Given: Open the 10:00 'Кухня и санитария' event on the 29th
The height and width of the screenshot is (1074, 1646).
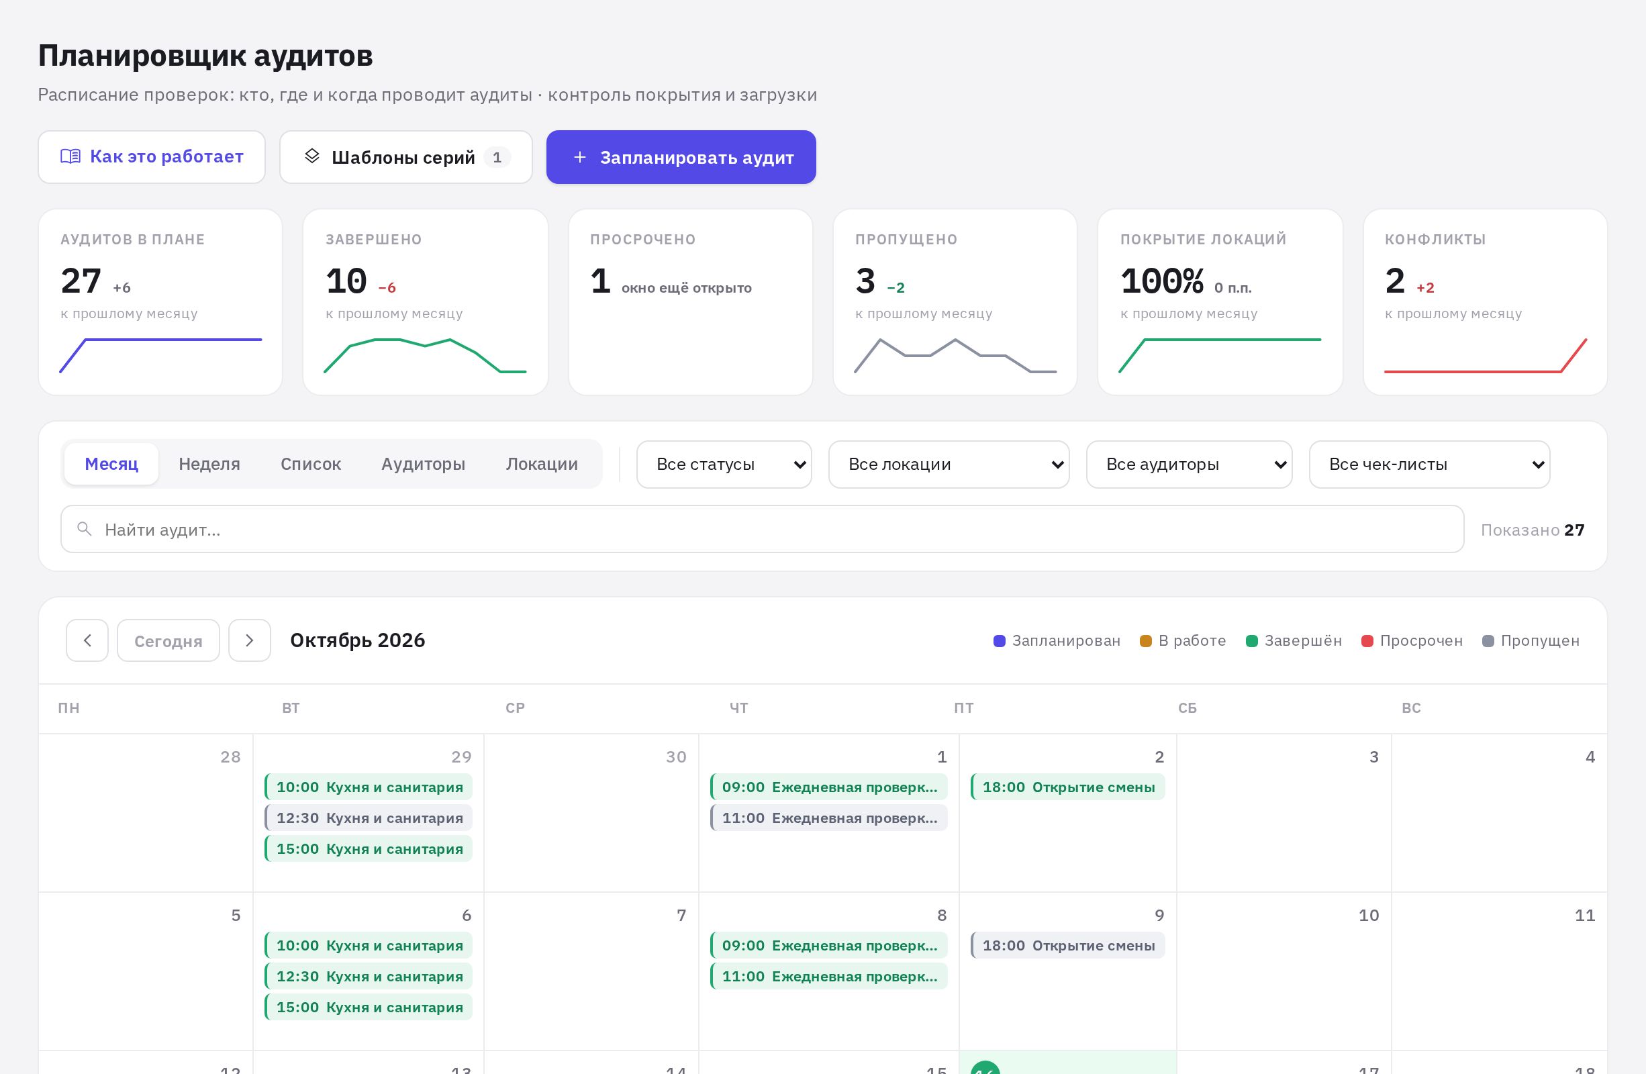Looking at the screenshot, I should pos(369,787).
